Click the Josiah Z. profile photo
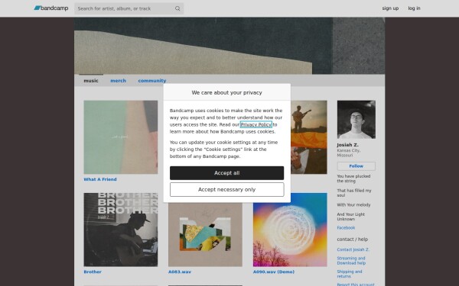Viewport: 459px width, 286px height. (x=356, y=120)
